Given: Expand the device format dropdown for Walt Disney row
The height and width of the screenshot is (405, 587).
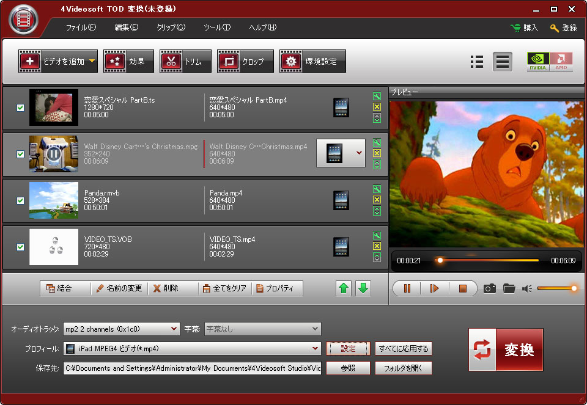Looking at the screenshot, I should click(358, 153).
